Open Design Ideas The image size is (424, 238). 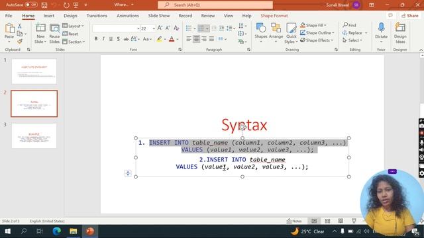pyautogui.click(x=400, y=33)
